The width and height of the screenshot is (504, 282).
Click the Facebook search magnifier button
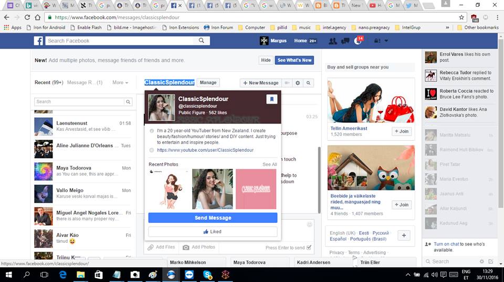(x=202, y=41)
